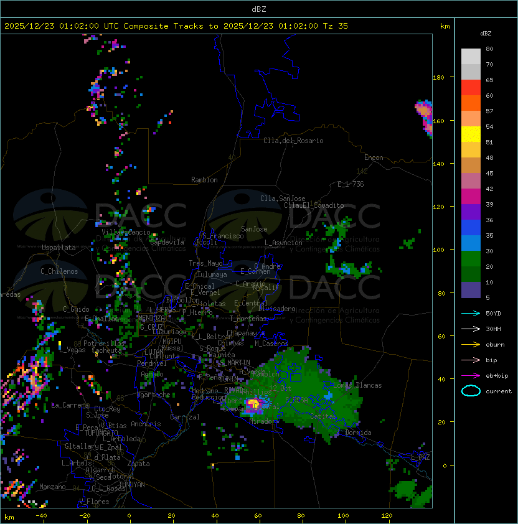Select the light gray 80–70 dBZ swatch
The width and height of the screenshot is (518, 524).
tap(471, 56)
